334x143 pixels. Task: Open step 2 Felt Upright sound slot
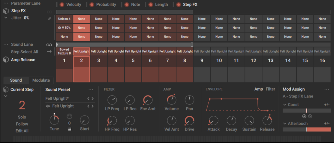click(x=82, y=51)
